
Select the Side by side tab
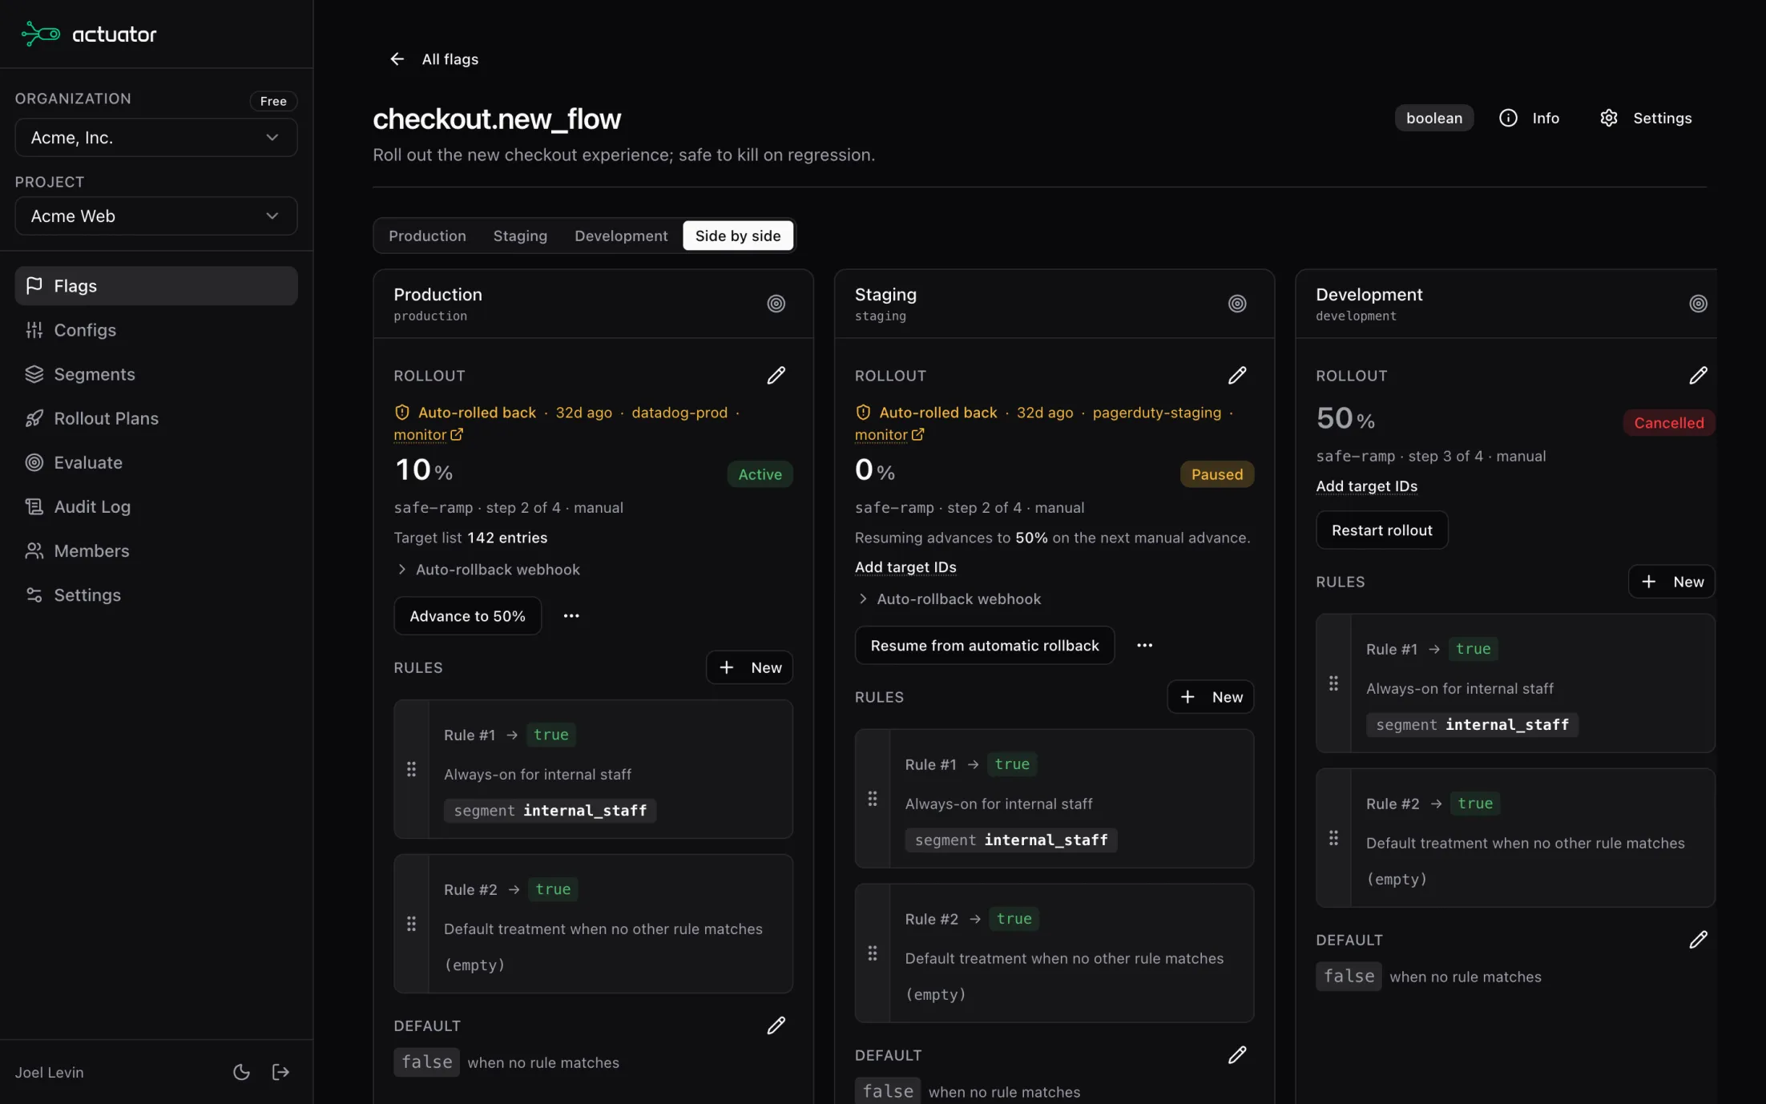[738, 236]
